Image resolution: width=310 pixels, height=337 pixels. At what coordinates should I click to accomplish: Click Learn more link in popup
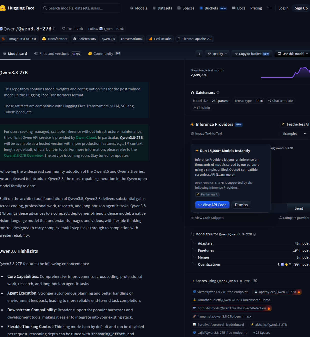[225, 175]
